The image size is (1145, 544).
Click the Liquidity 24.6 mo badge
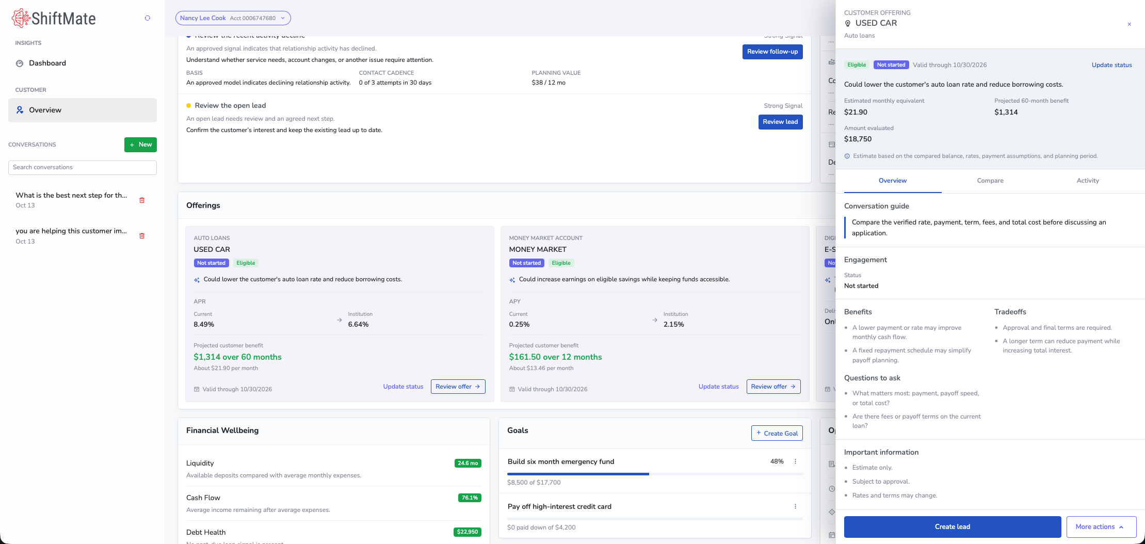point(467,463)
